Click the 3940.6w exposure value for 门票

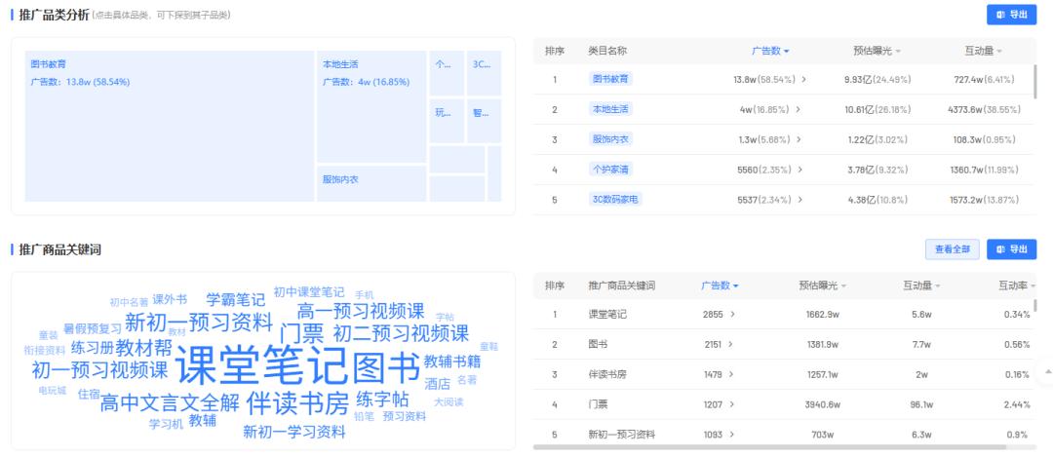click(823, 404)
